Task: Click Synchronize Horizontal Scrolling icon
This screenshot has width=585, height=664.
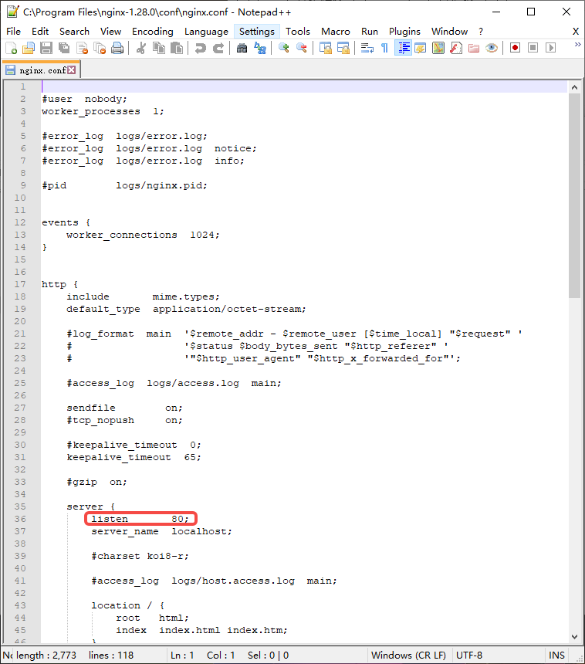Action: pos(343,48)
